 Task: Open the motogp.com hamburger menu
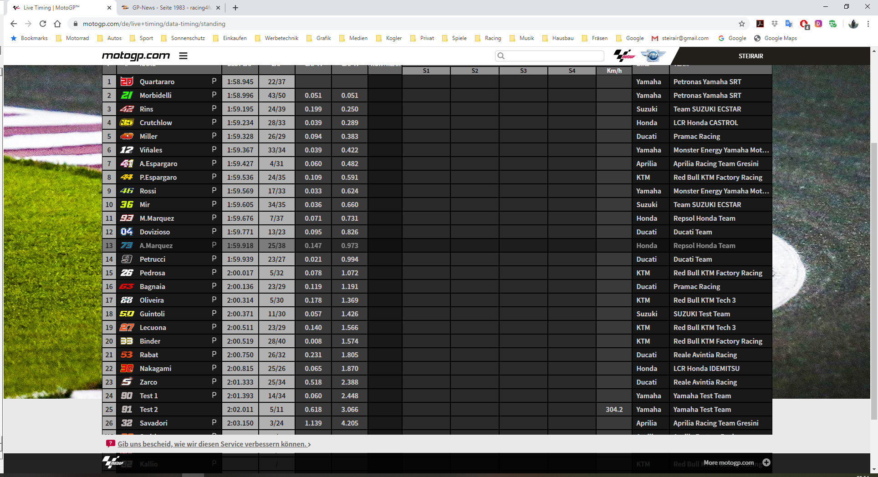tap(183, 56)
